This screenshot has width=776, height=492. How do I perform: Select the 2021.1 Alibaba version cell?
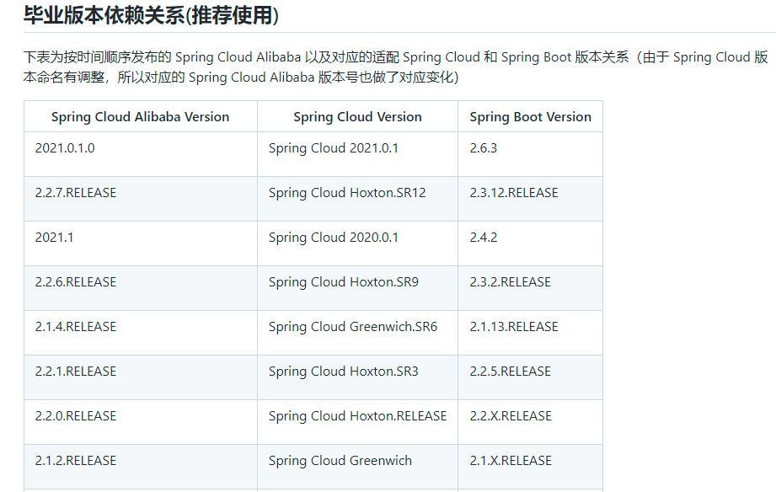[x=54, y=238]
